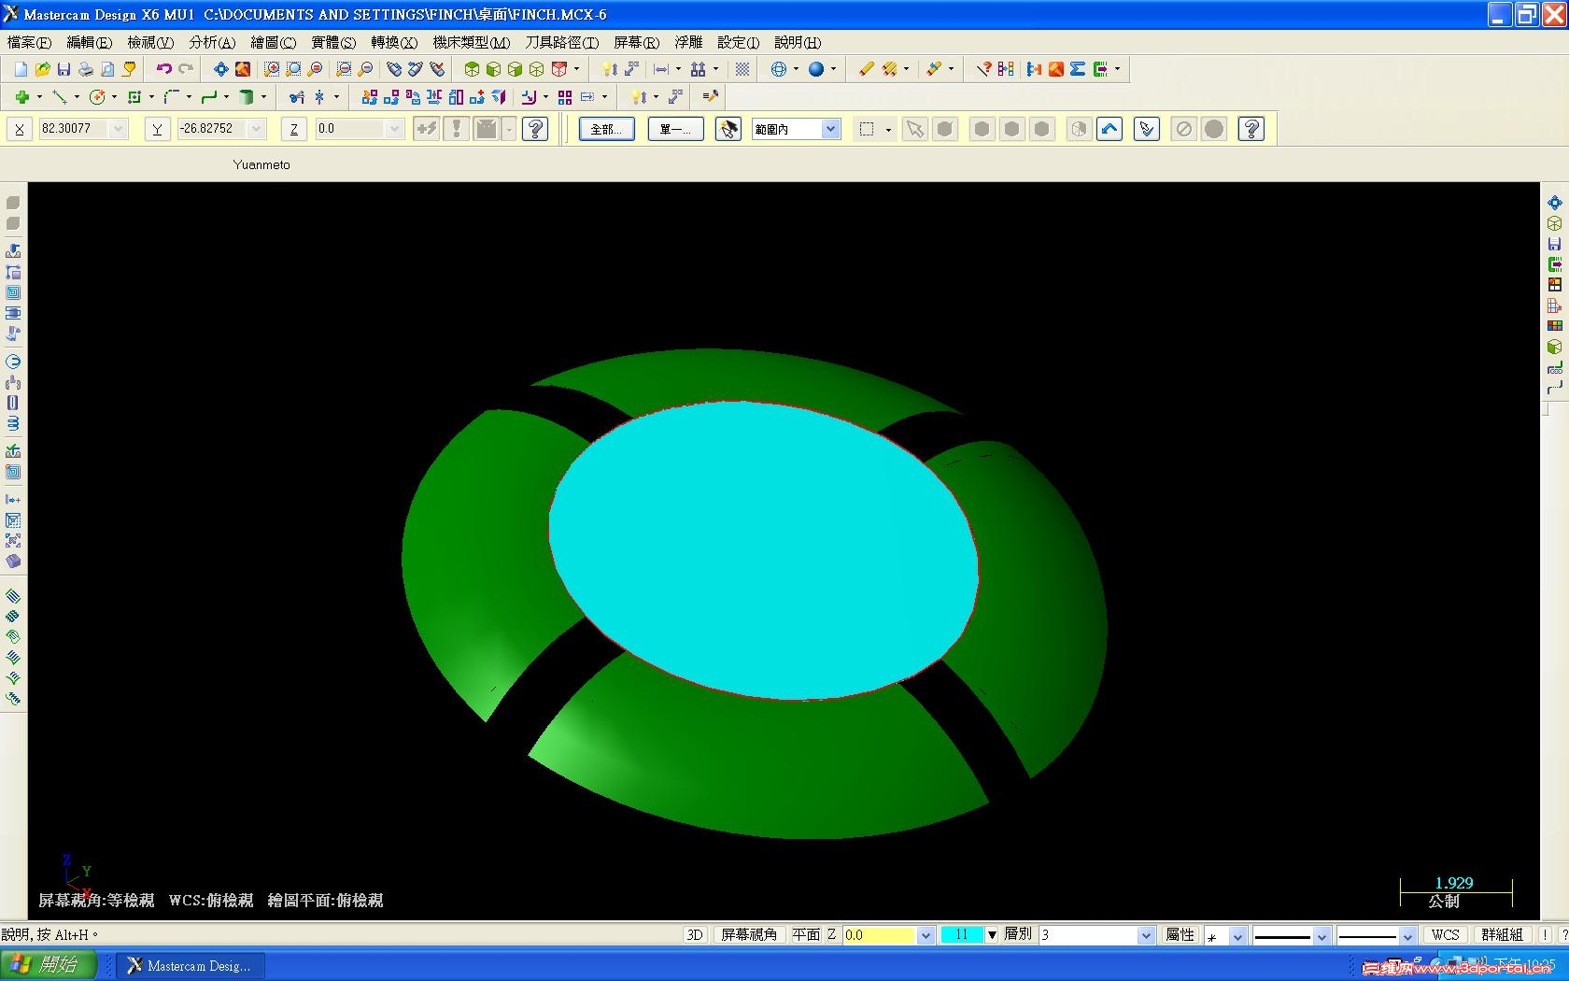Create a point with the green plus icon
1569x981 pixels.
(x=22, y=97)
